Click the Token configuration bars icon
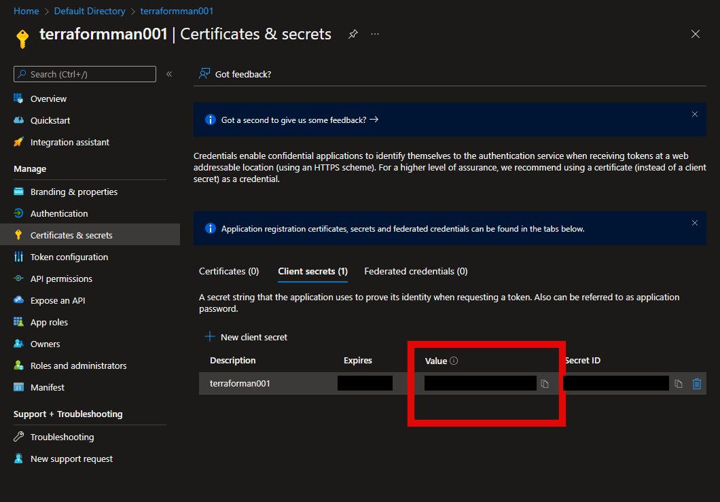Screen dimensions: 720x502 18,257
